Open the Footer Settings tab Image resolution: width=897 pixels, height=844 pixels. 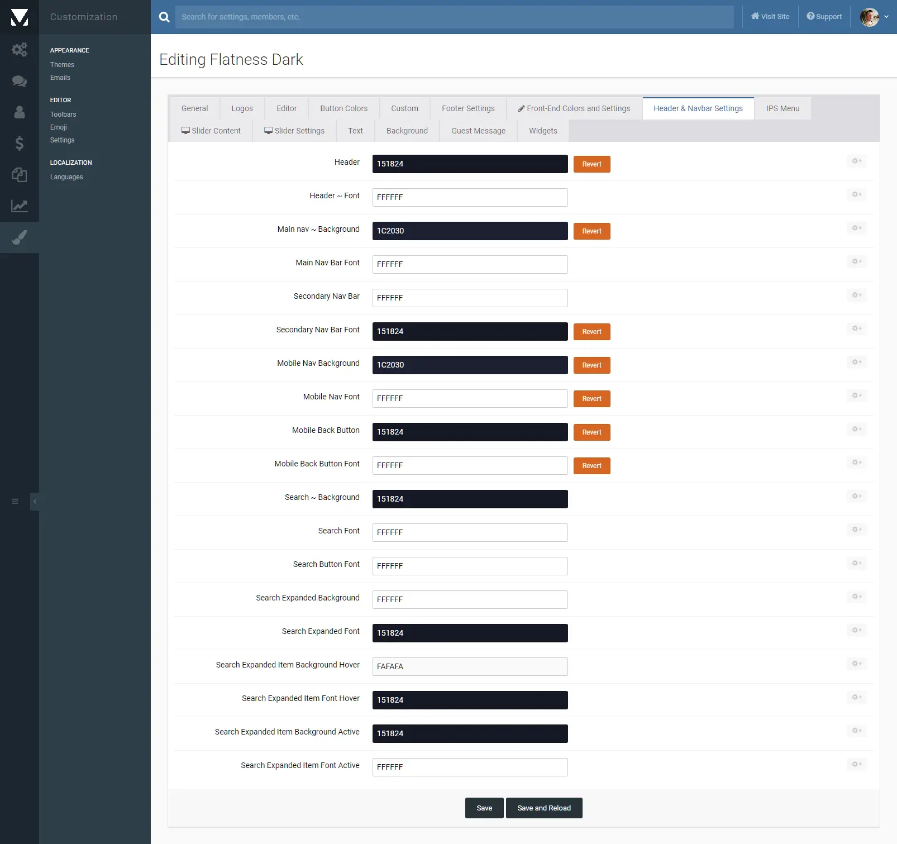coord(468,108)
